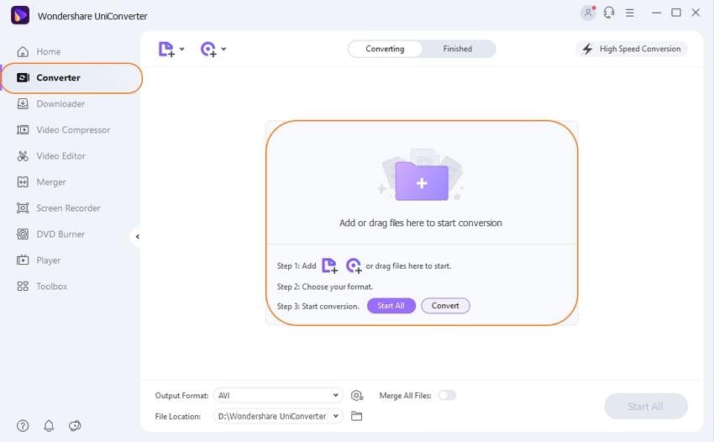Viewport: 714px width, 442px height.
Task: Expand the Output Format AVI dropdown
Action: (278, 395)
